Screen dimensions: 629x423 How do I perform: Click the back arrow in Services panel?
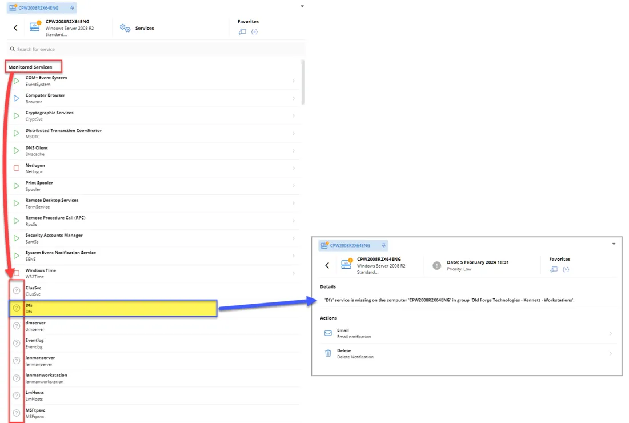[x=15, y=28]
